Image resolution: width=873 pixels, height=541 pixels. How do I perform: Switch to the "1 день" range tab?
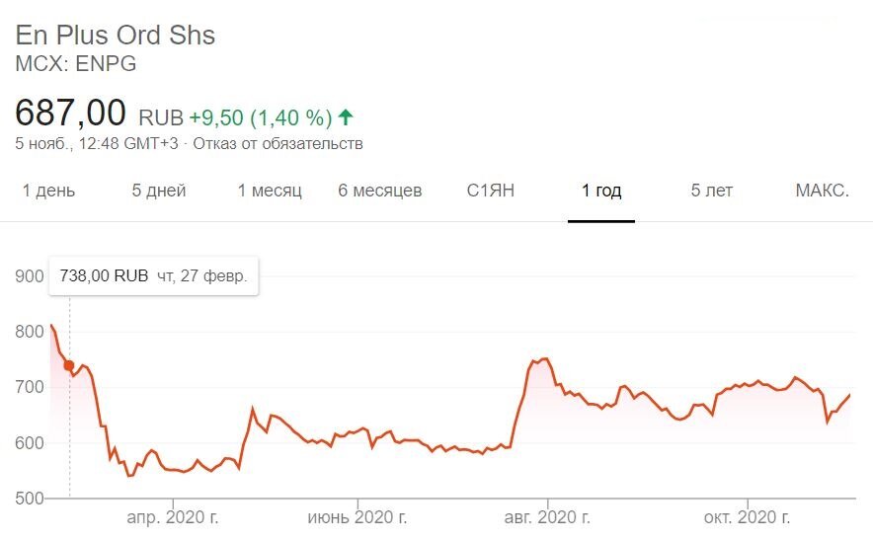(48, 191)
